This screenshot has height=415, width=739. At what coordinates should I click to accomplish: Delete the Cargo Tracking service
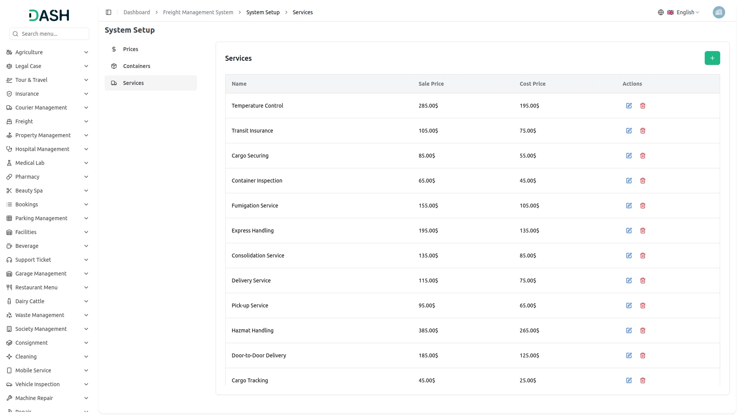tap(642, 380)
